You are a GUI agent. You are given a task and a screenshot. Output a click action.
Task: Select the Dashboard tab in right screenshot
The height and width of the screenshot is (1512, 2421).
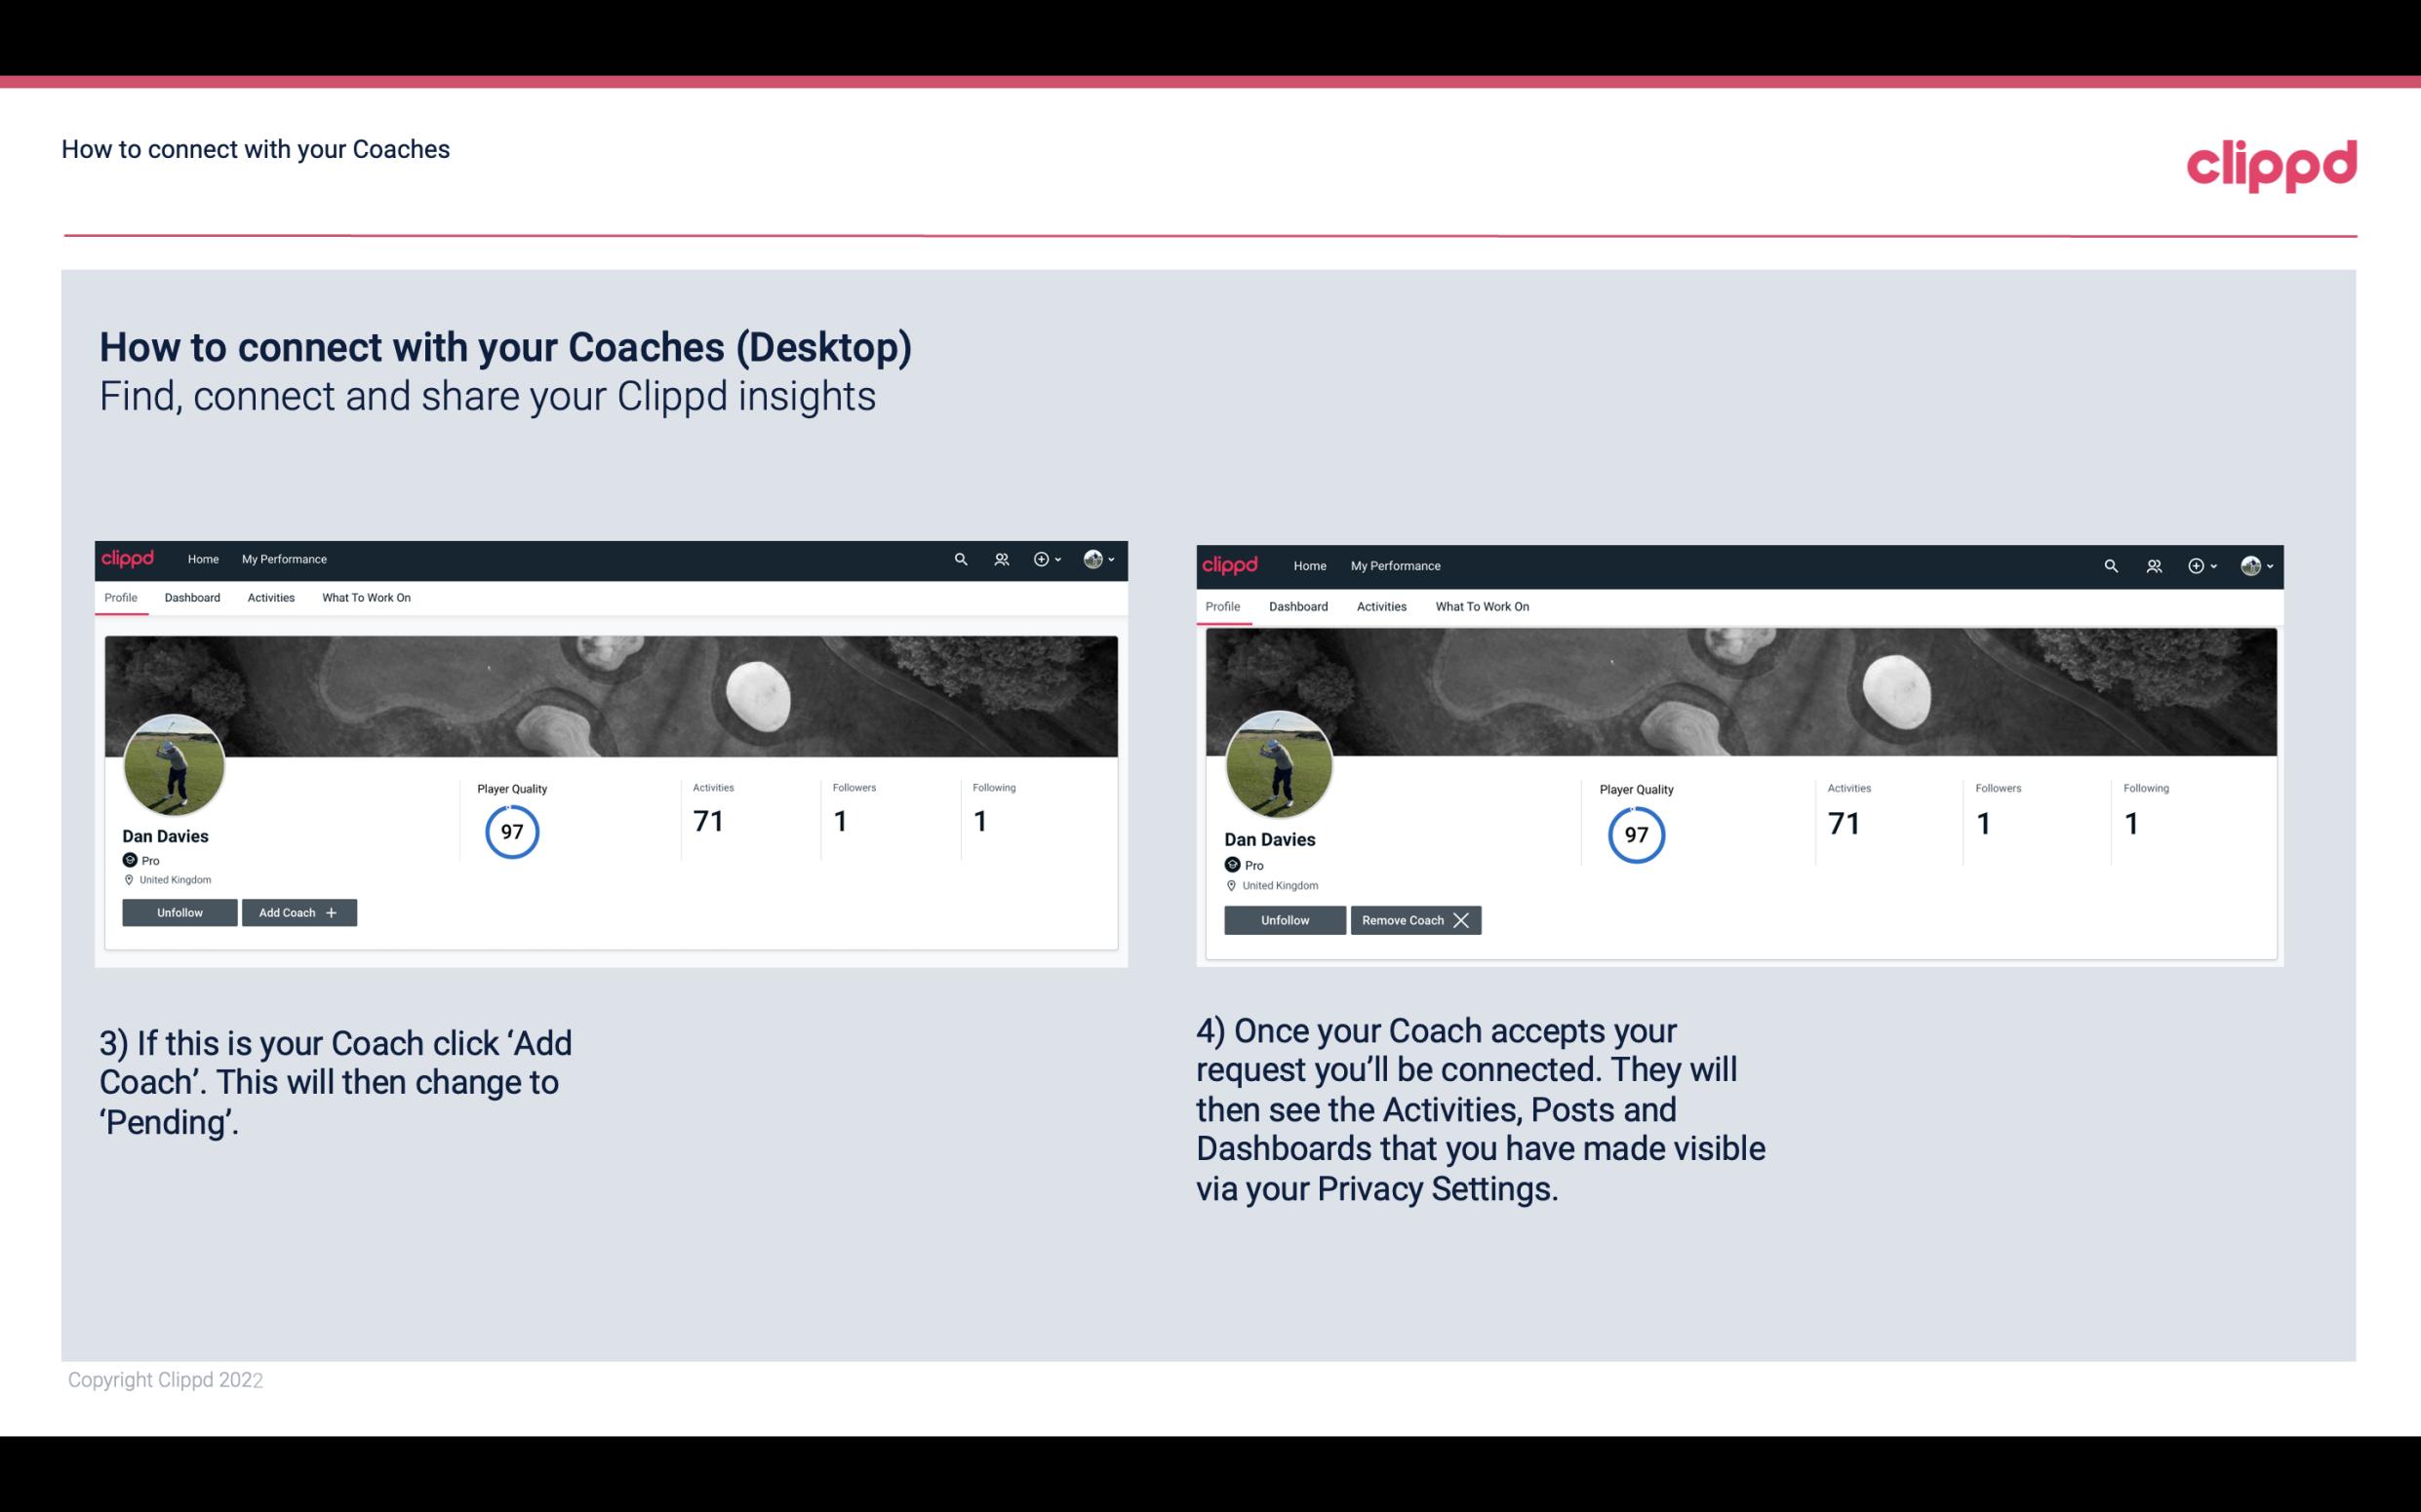click(1298, 604)
